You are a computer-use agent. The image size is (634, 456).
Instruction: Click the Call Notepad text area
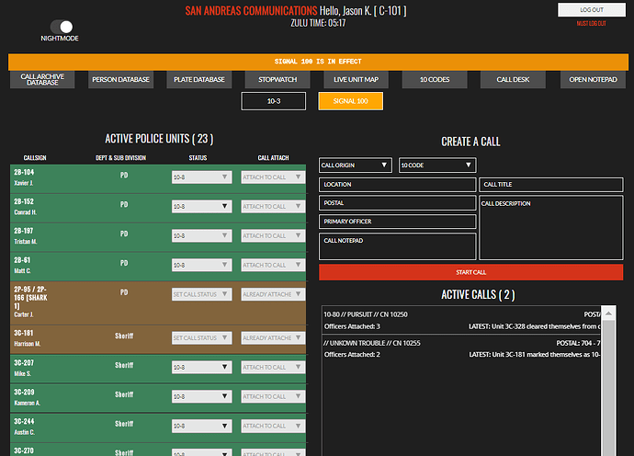(397, 246)
